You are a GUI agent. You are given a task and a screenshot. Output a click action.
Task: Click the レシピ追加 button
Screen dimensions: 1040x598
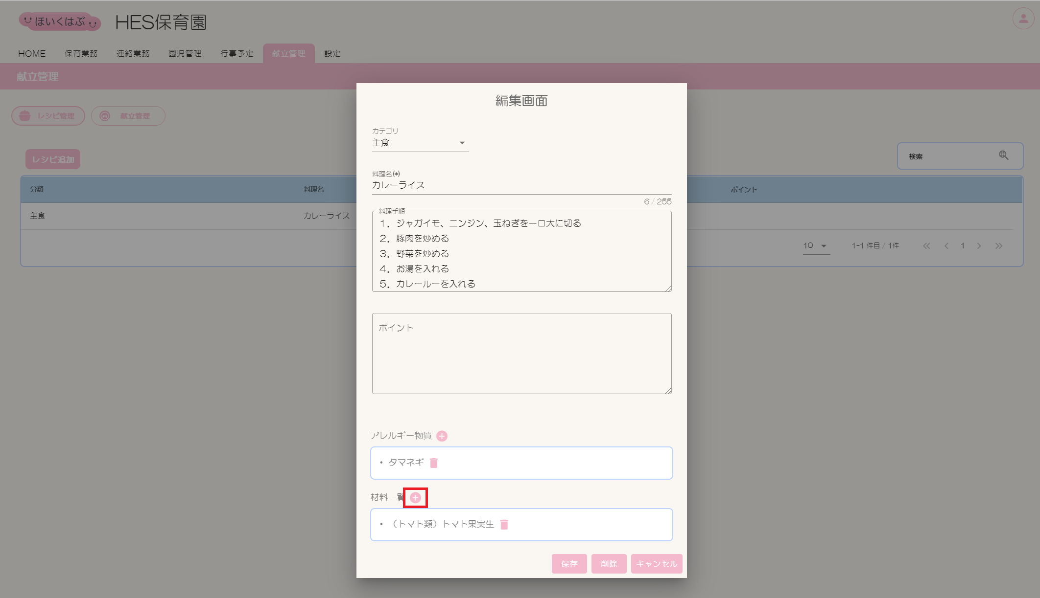tap(53, 159)
